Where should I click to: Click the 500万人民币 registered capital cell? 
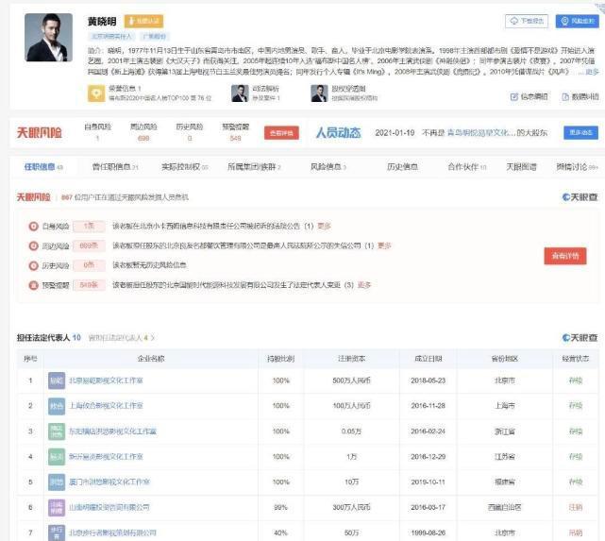[x=351, y=380]
